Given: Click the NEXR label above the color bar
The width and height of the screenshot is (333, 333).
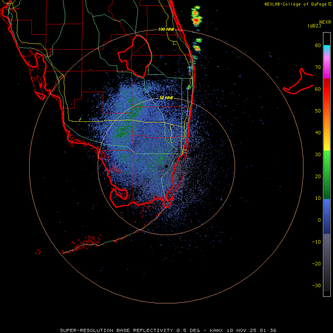Looking at the screenshot, I should 325,22.
